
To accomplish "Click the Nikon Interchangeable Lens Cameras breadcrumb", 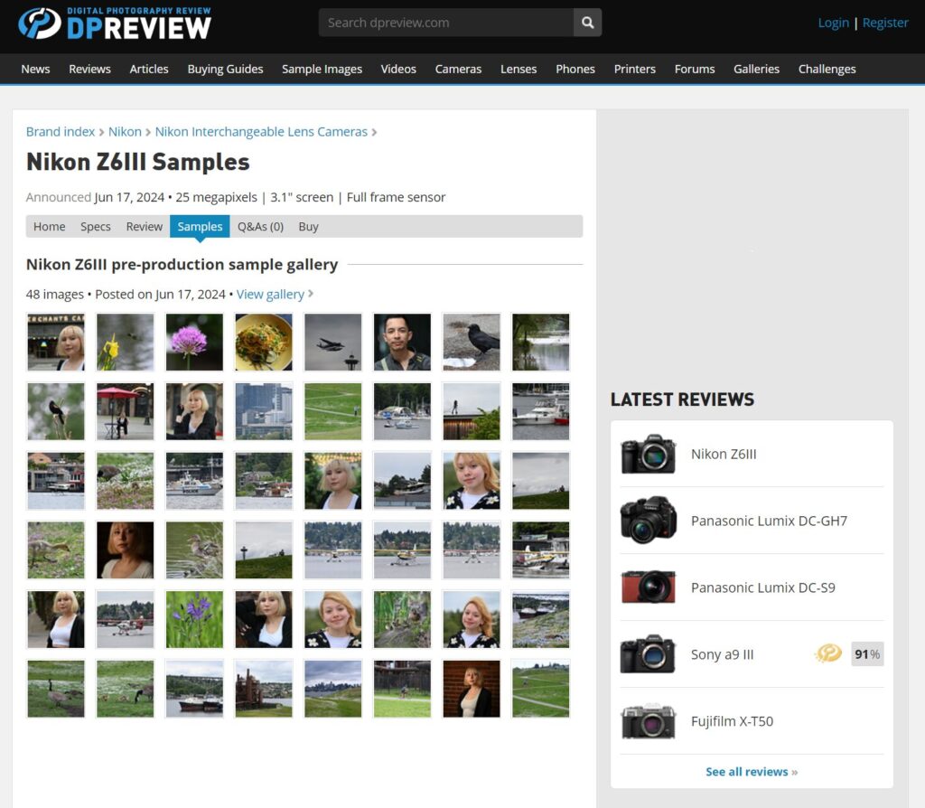I will tap(261, 132).
